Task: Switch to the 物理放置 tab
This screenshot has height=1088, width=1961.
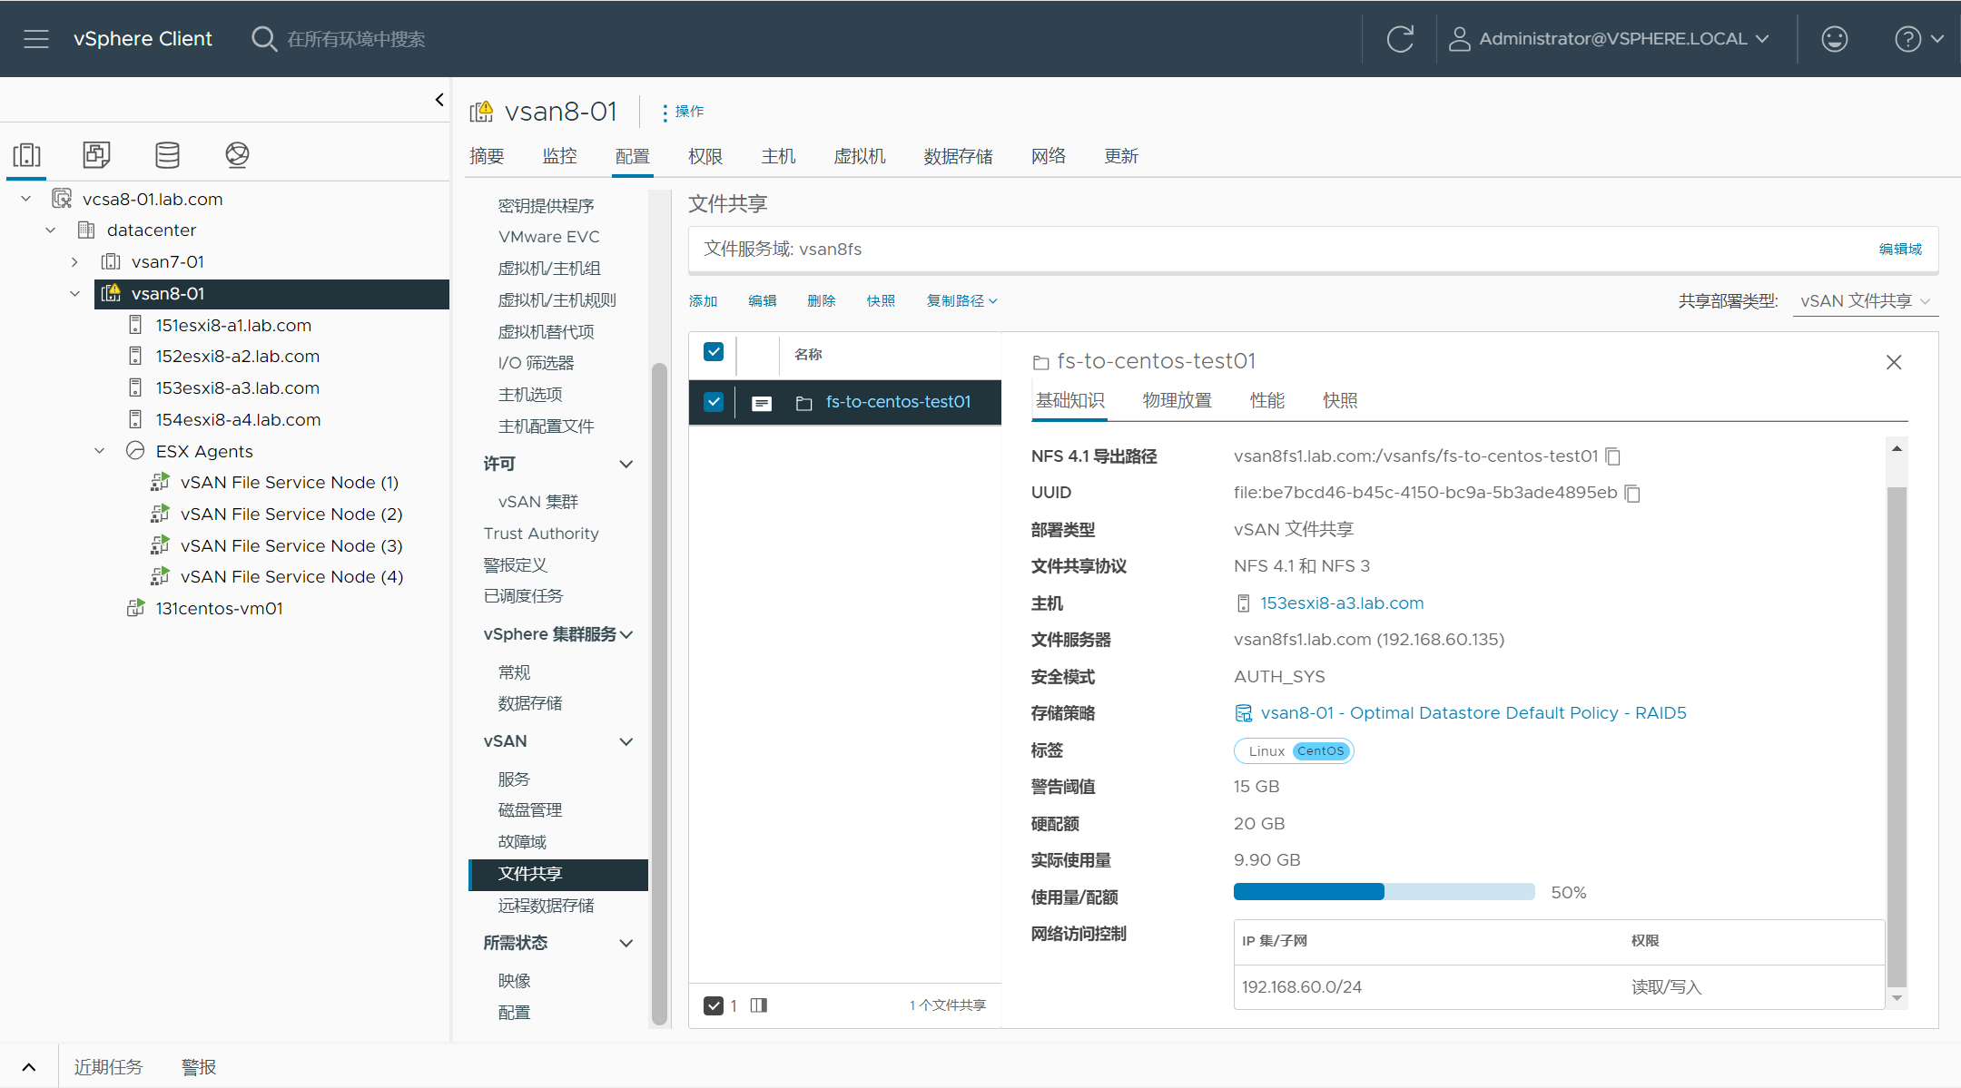Action: [1178, 400]
